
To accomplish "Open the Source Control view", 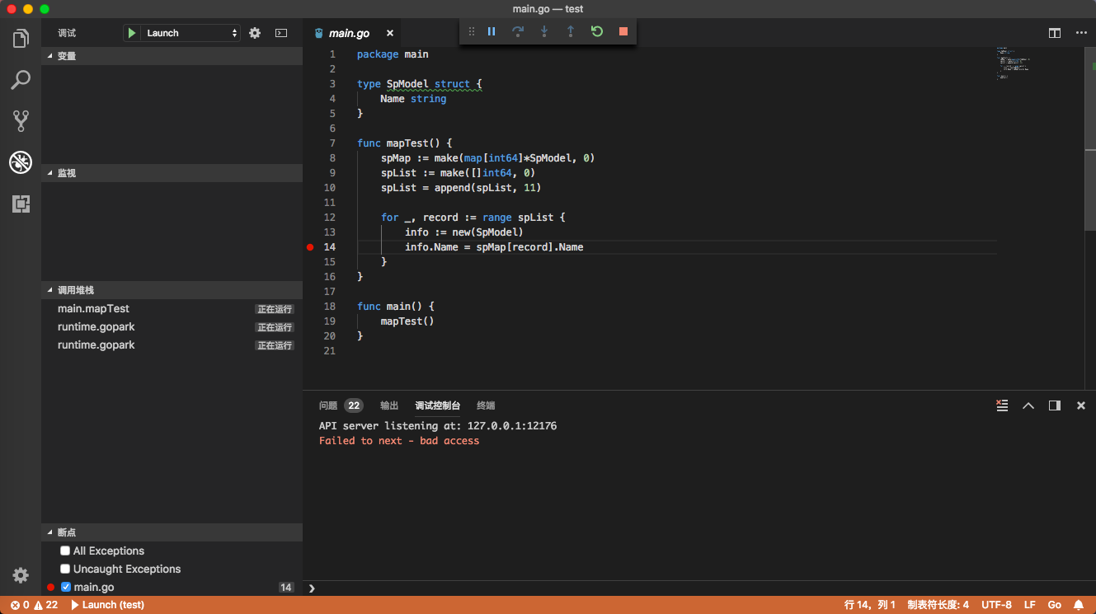I will click(21, 121).
